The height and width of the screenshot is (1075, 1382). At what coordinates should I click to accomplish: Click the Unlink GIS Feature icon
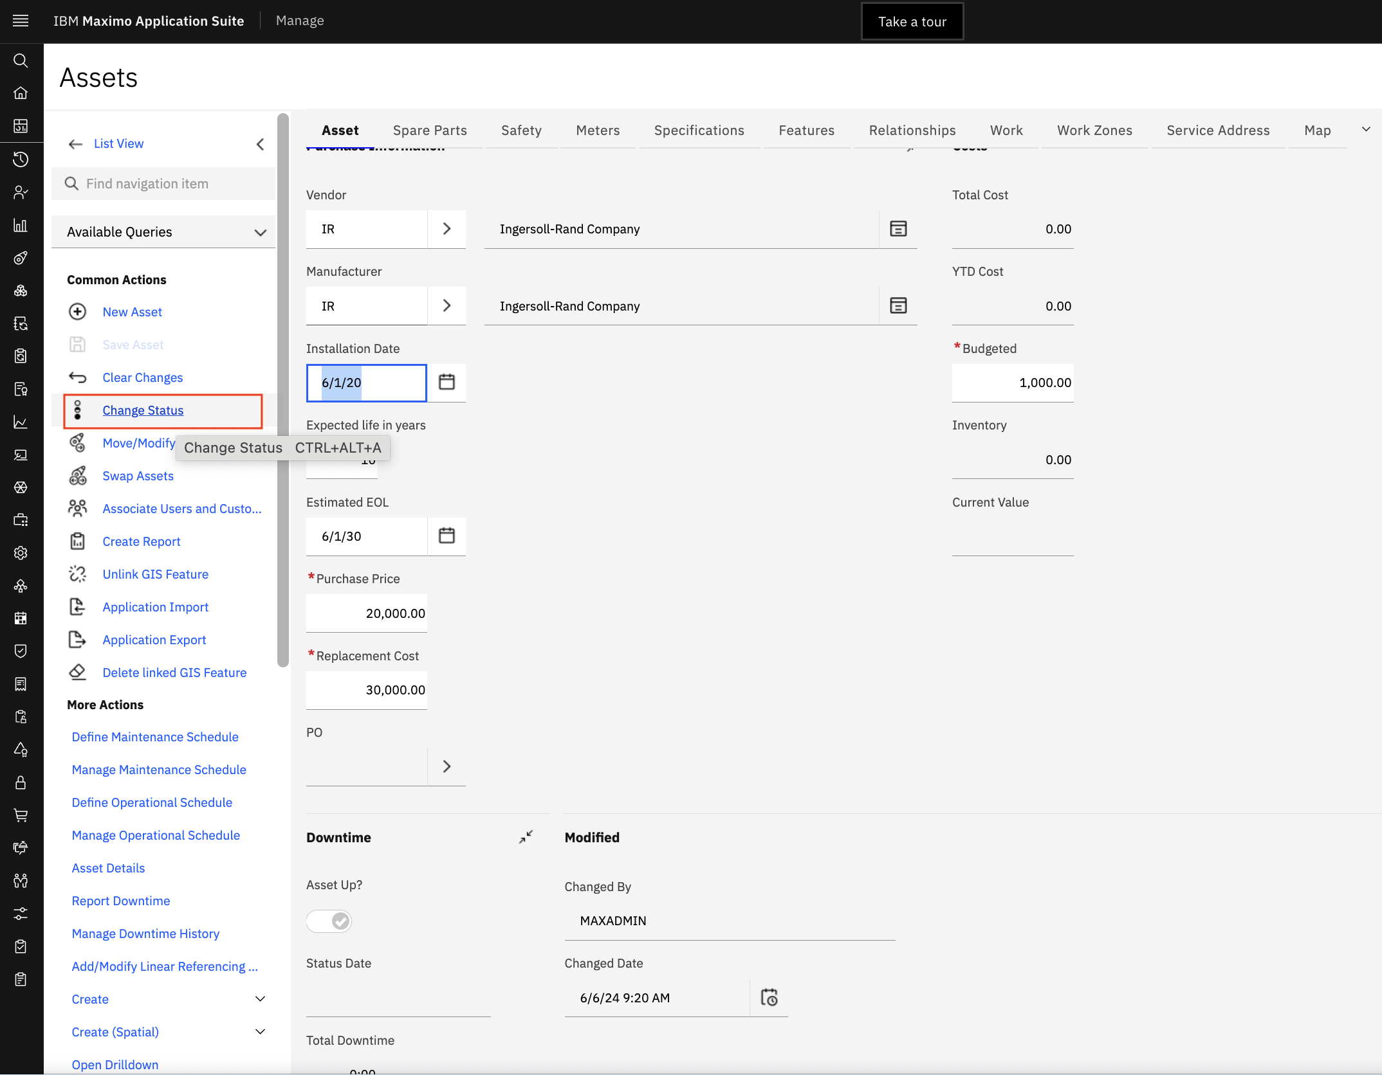[x=77, y=574]
